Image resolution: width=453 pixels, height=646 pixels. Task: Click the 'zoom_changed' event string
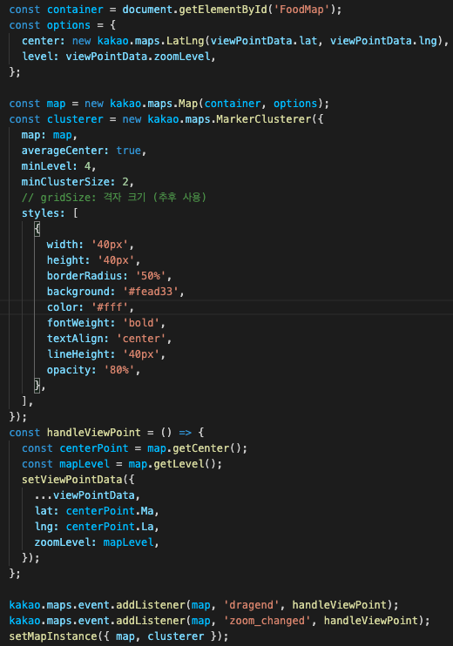(267, 621)
